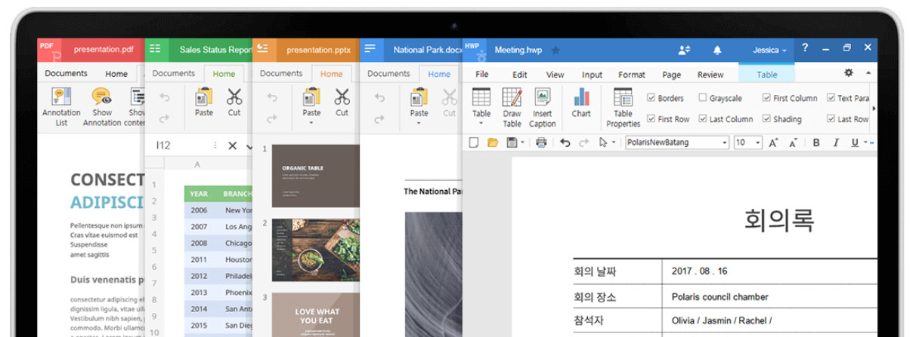Open the PolarisNewBatang font dropdown
Viewport: 919px width, 337px height.
[x=724, y=142]
